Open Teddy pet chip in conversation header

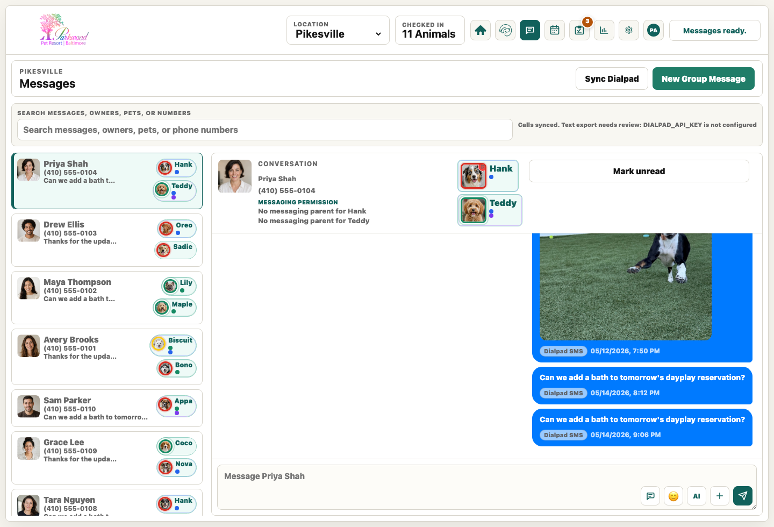pos(490,210)
